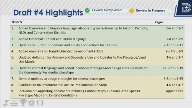
Task: Click the two people figures icon
Action: (40, 103)
